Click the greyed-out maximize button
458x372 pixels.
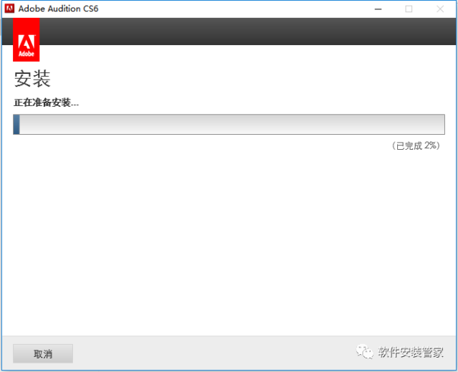[x=409, y=9]
